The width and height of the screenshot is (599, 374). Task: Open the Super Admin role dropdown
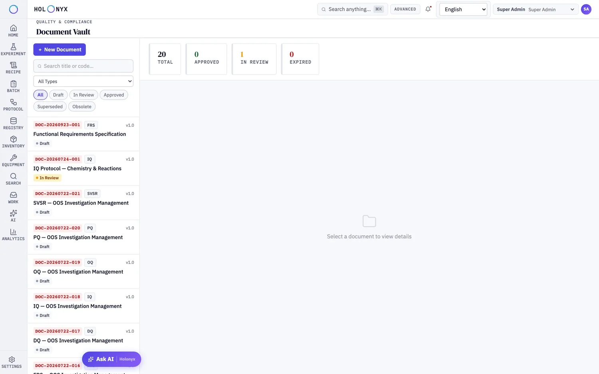click(536, 9)
